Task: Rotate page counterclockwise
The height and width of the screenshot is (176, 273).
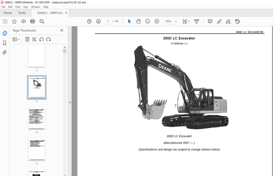Action: (x=41, y=40)
